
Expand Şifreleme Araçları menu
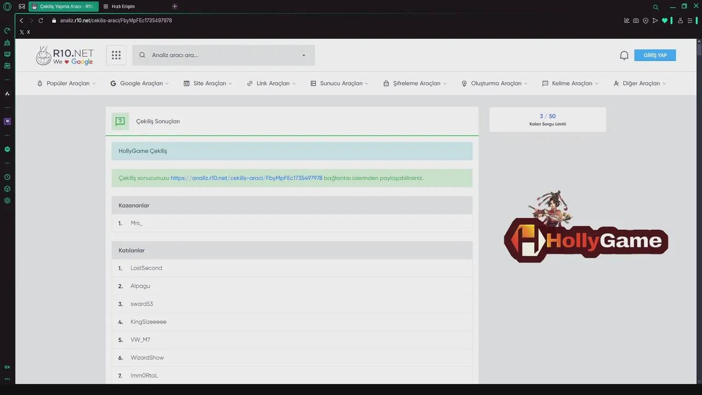click(x=415, y=83)
